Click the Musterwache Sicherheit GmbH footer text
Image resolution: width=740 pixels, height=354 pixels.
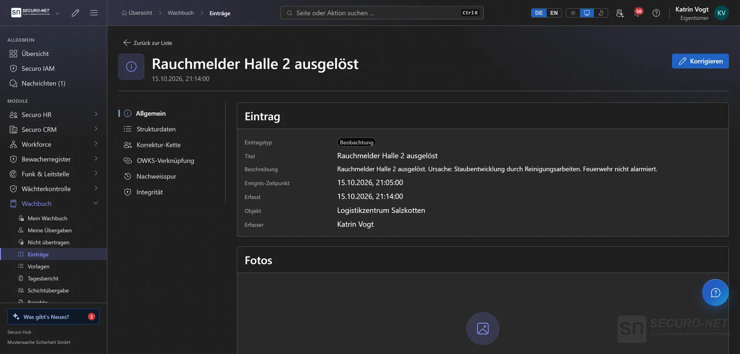[39, 342]
